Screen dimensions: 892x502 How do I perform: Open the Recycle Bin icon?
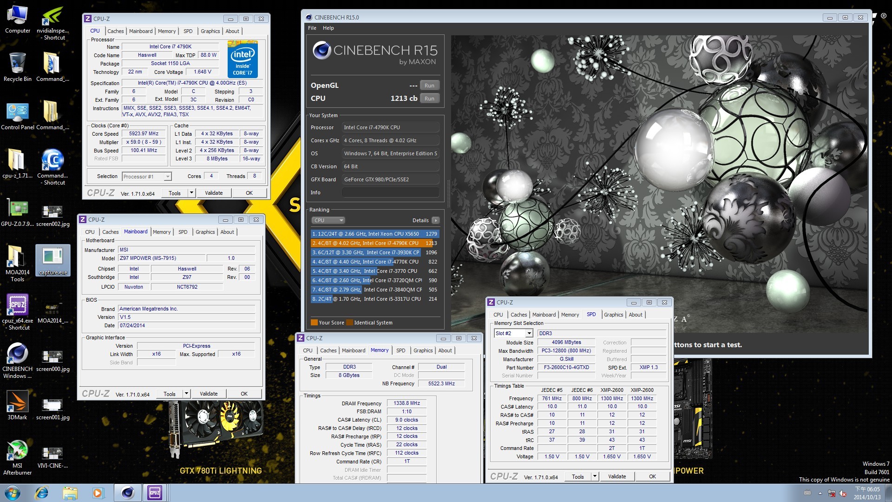point(18,67)
